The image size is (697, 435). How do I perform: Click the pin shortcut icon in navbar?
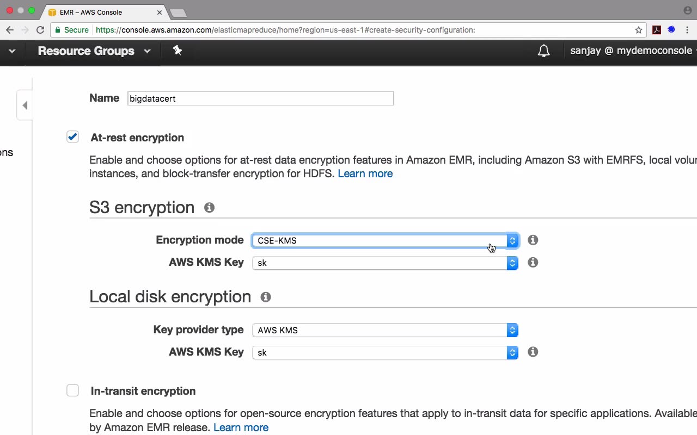click(x=177, y=51)
